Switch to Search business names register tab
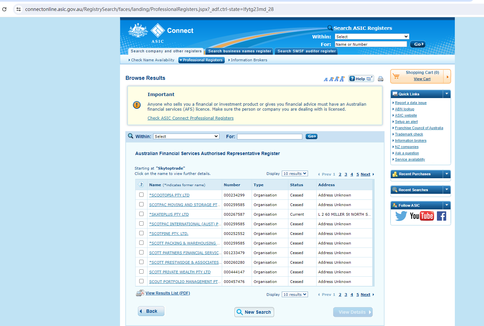 click(x=239, y=51)
